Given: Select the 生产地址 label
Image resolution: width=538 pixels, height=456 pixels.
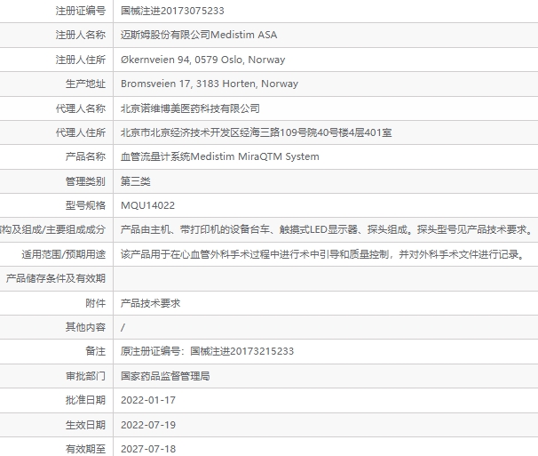Looking at the screenshot, I should point(85,84).
